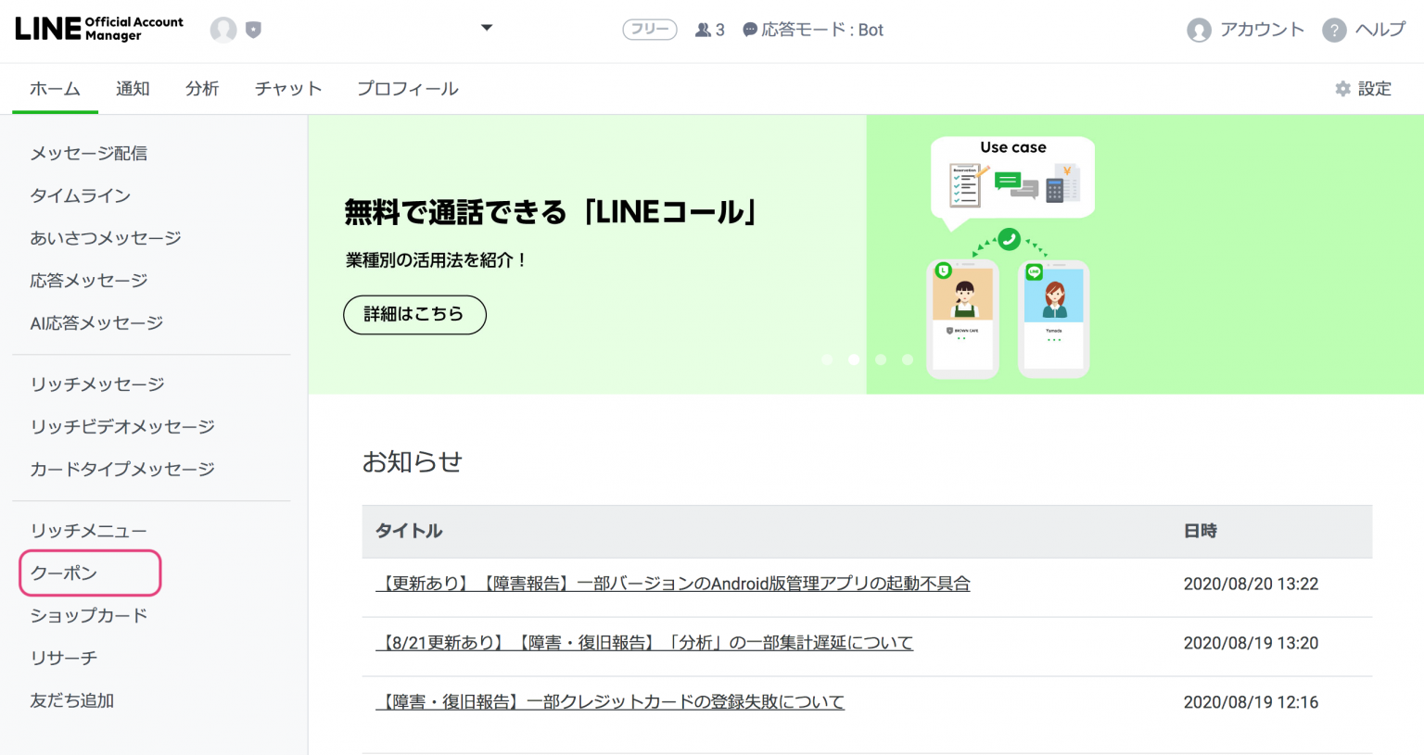Open リッチメニュー in the sidebar
Image resolution: width=1424 pixels, height=755 pixels.
click(89, 531)
